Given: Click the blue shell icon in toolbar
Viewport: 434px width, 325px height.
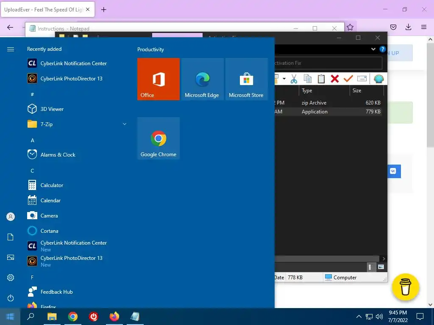Looking at the screenshot, I should 378,79.
